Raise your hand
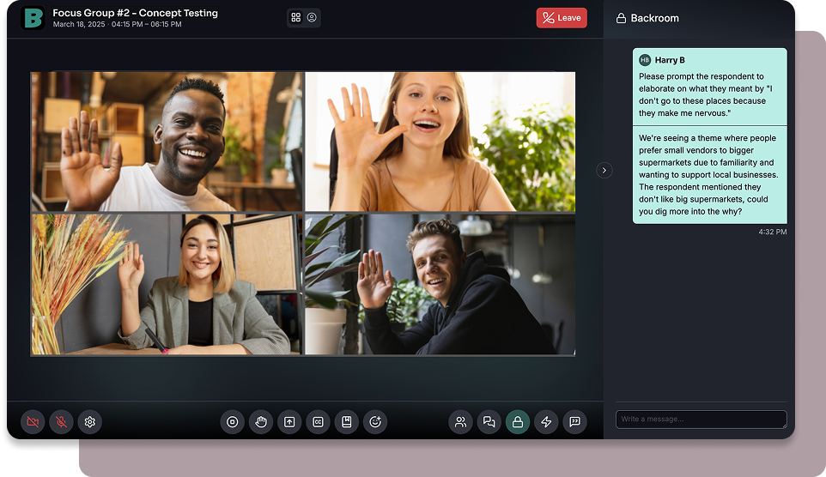826x477 pixels. point(261,421)
